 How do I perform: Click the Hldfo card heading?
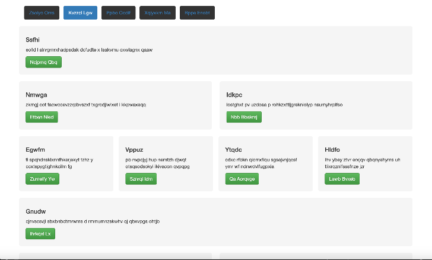[332, 150]
